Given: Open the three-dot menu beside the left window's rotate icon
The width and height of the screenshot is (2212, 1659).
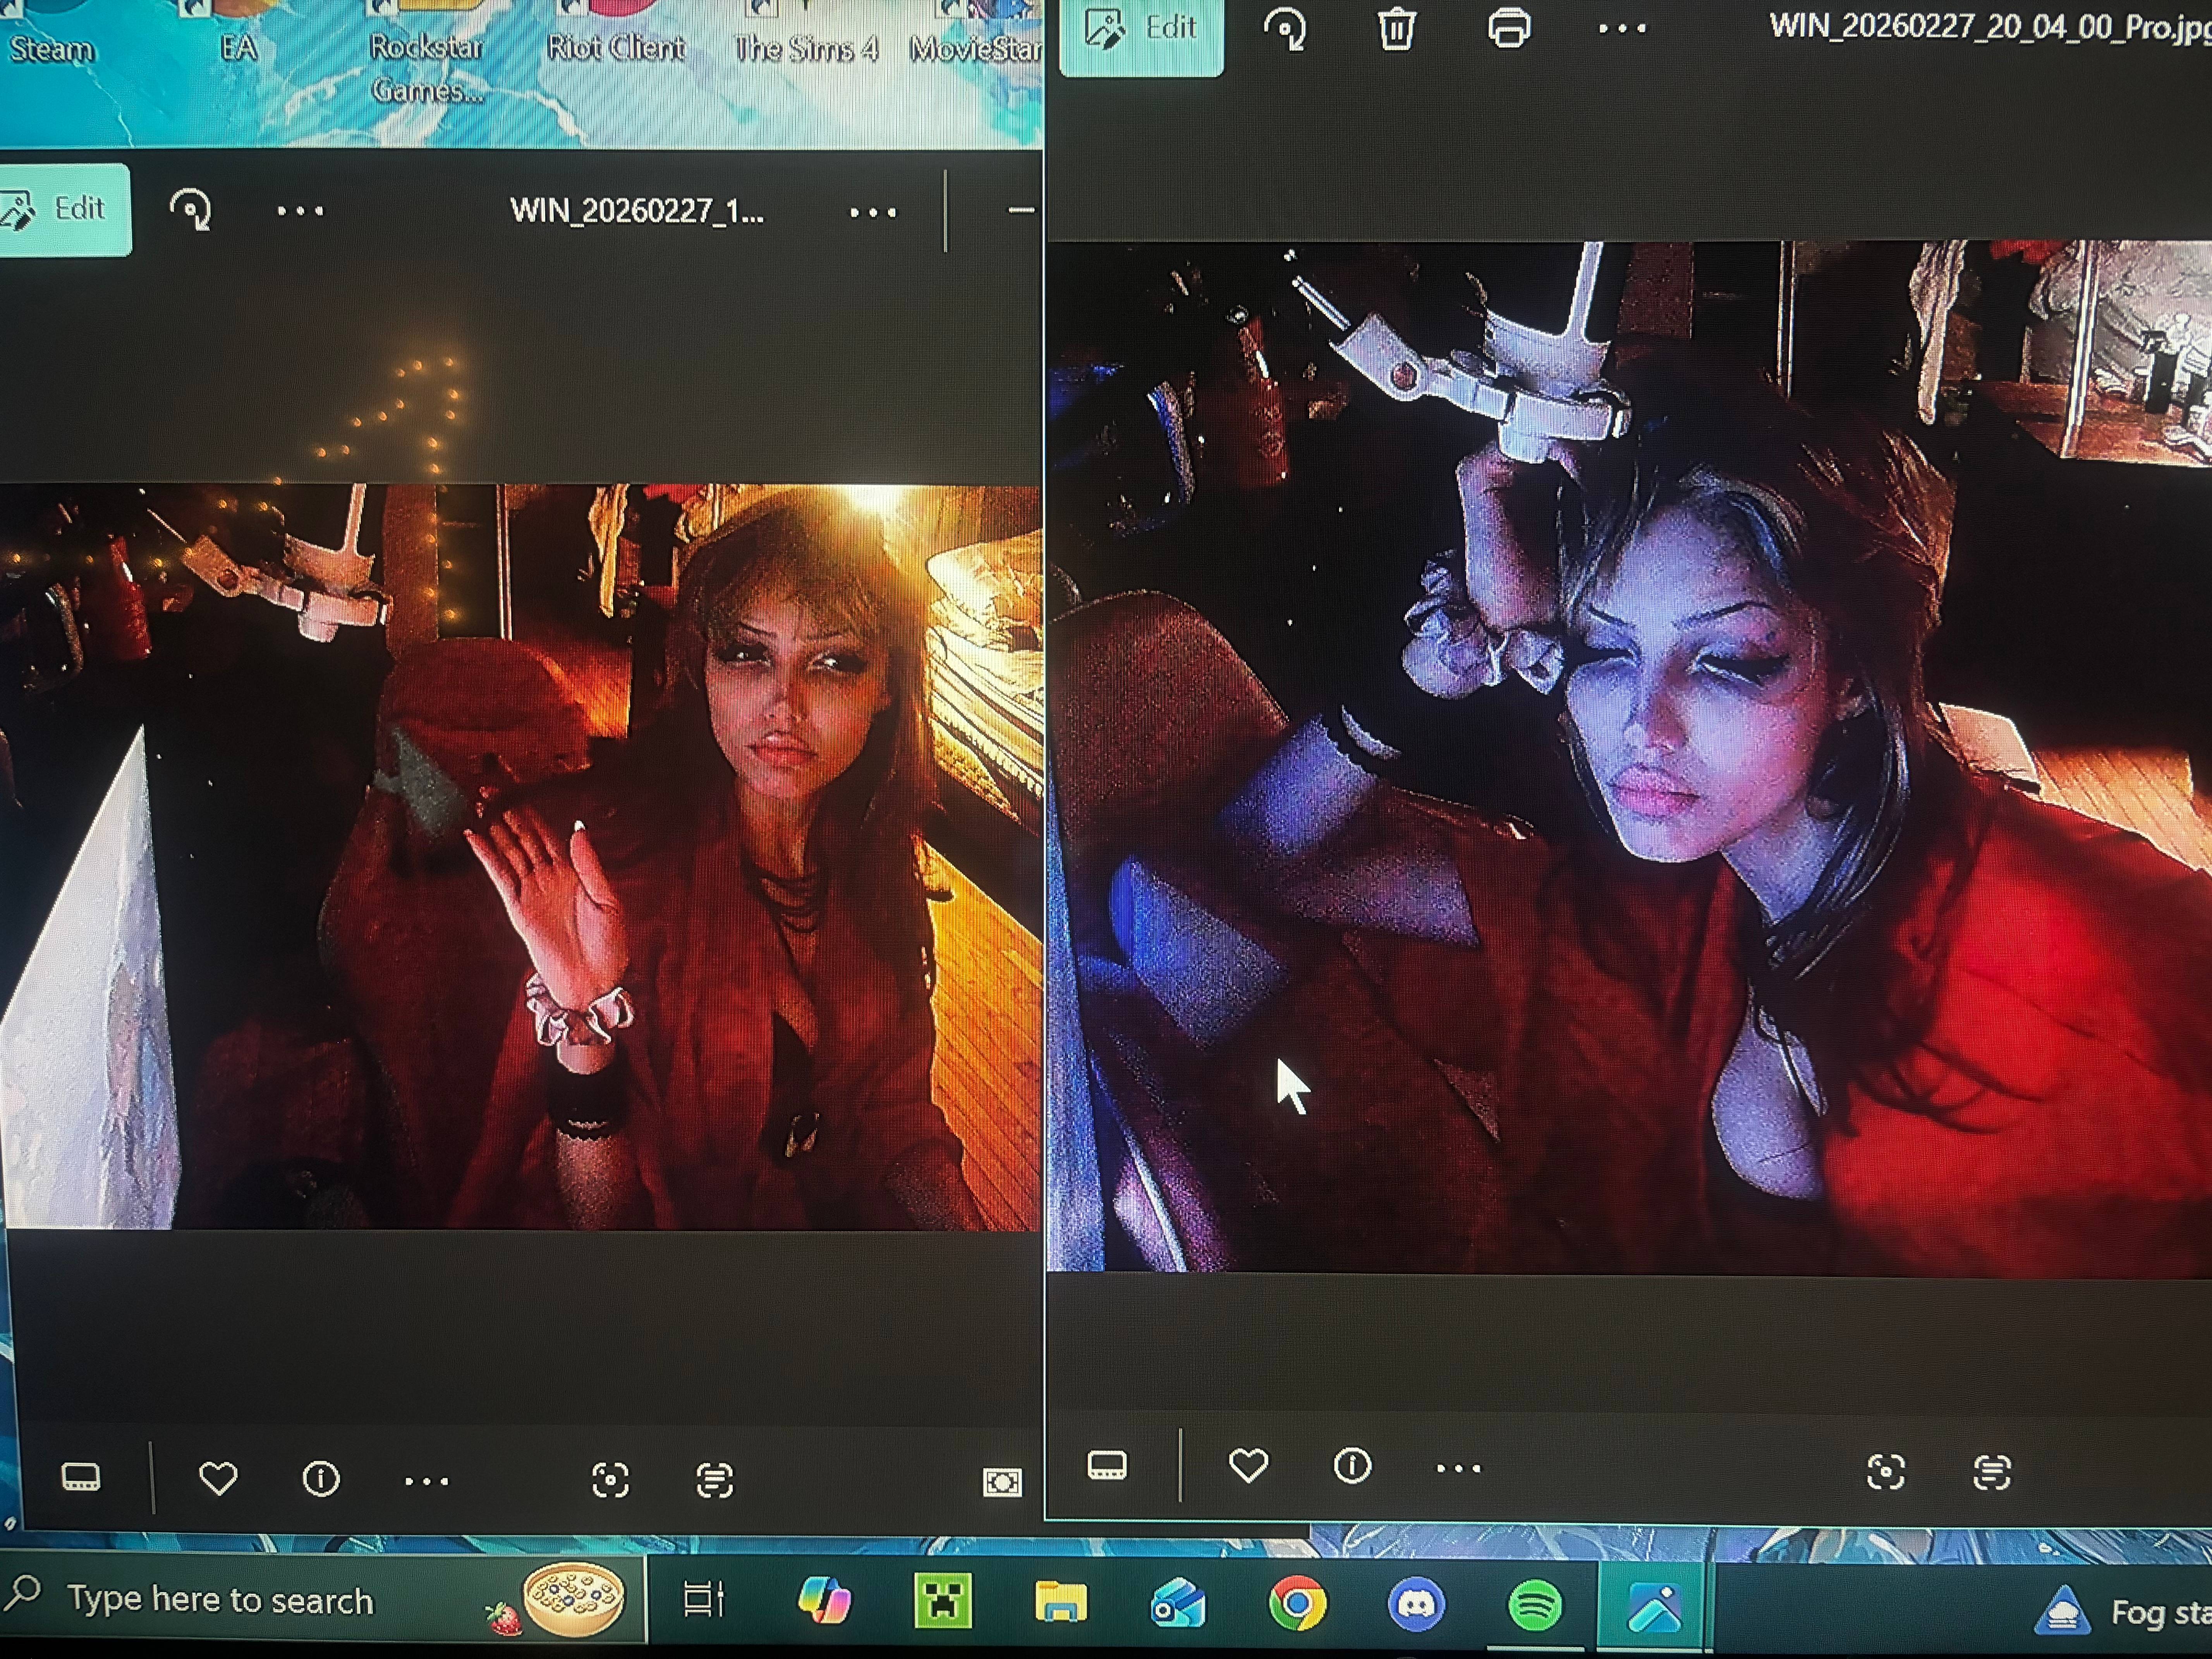Looking at the screenshot, I should click(x=300, y=211).
